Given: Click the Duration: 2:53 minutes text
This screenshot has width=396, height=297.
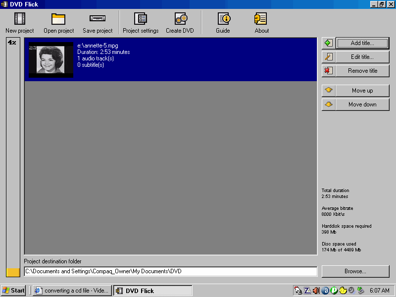Looking at the screenshot, I should (103, 52).
